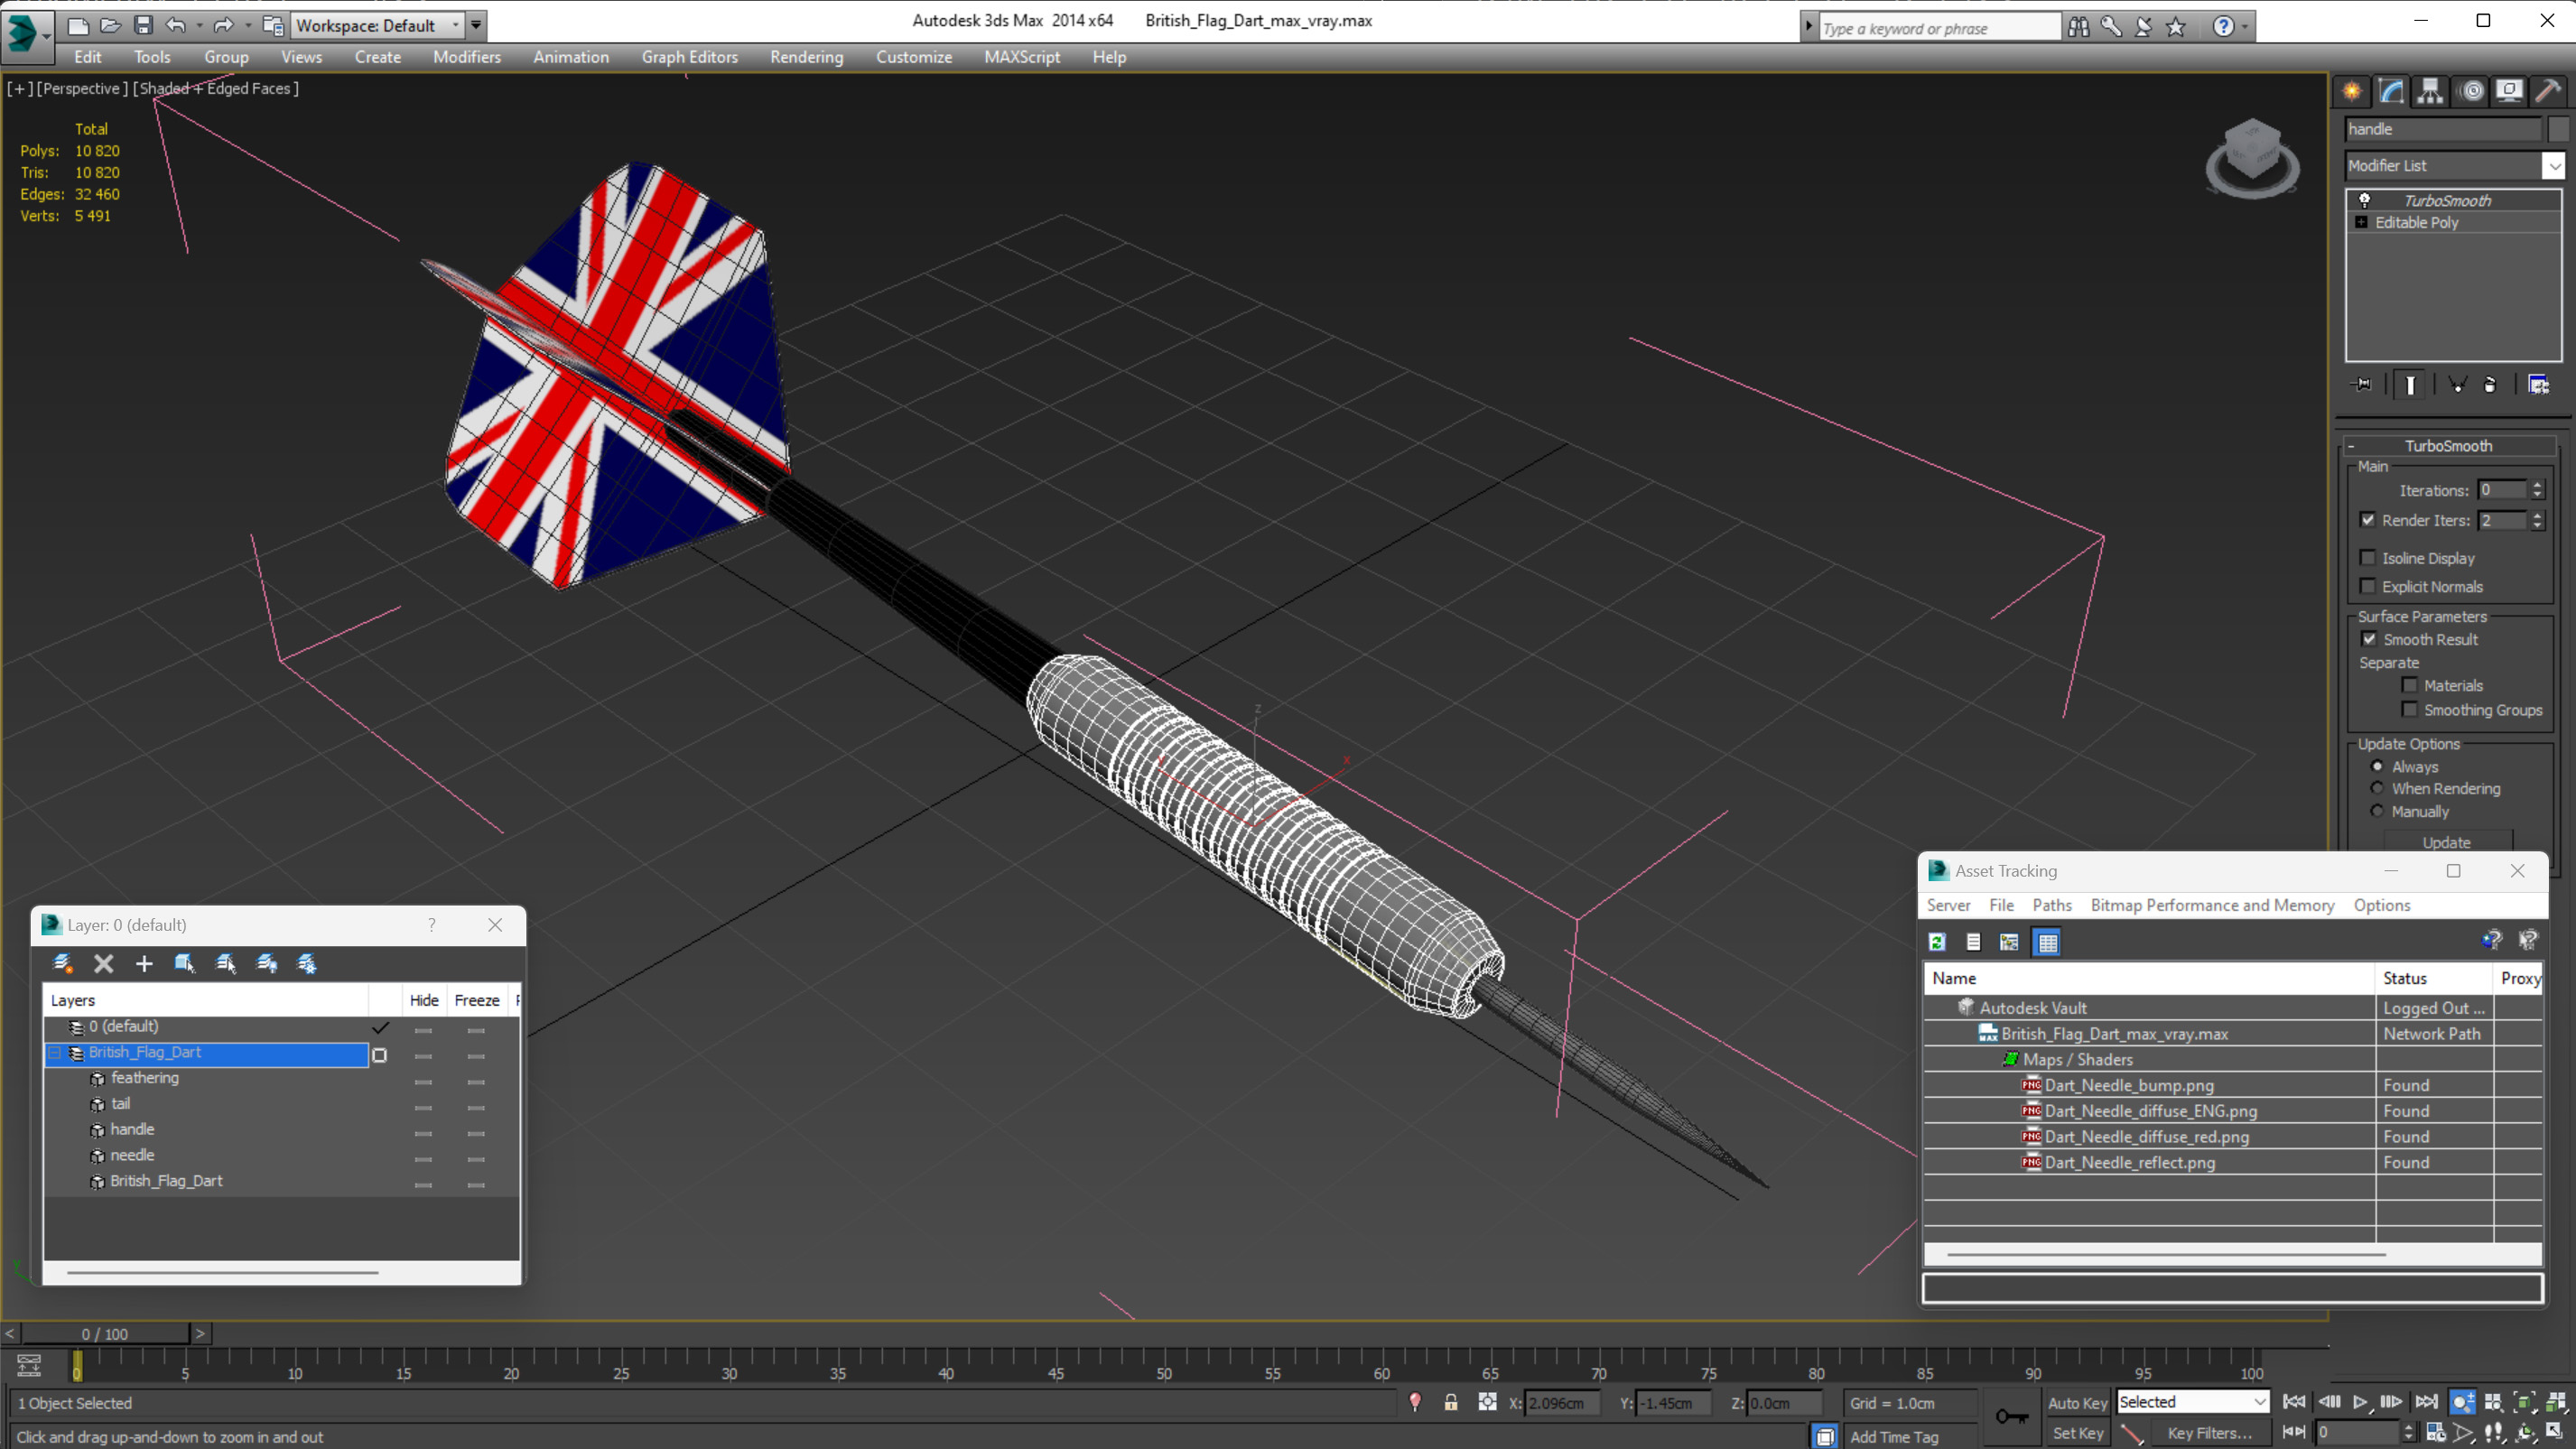Click the search keyword input field
The width and height of the screenshot is (2576, 1449).
pyautogui.click(x=1940, y=28)
